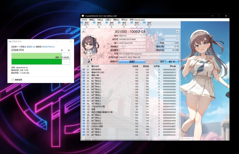Click the status icon for 读取错误率 attribute
239x154 pixels.
tap(84, 70)
